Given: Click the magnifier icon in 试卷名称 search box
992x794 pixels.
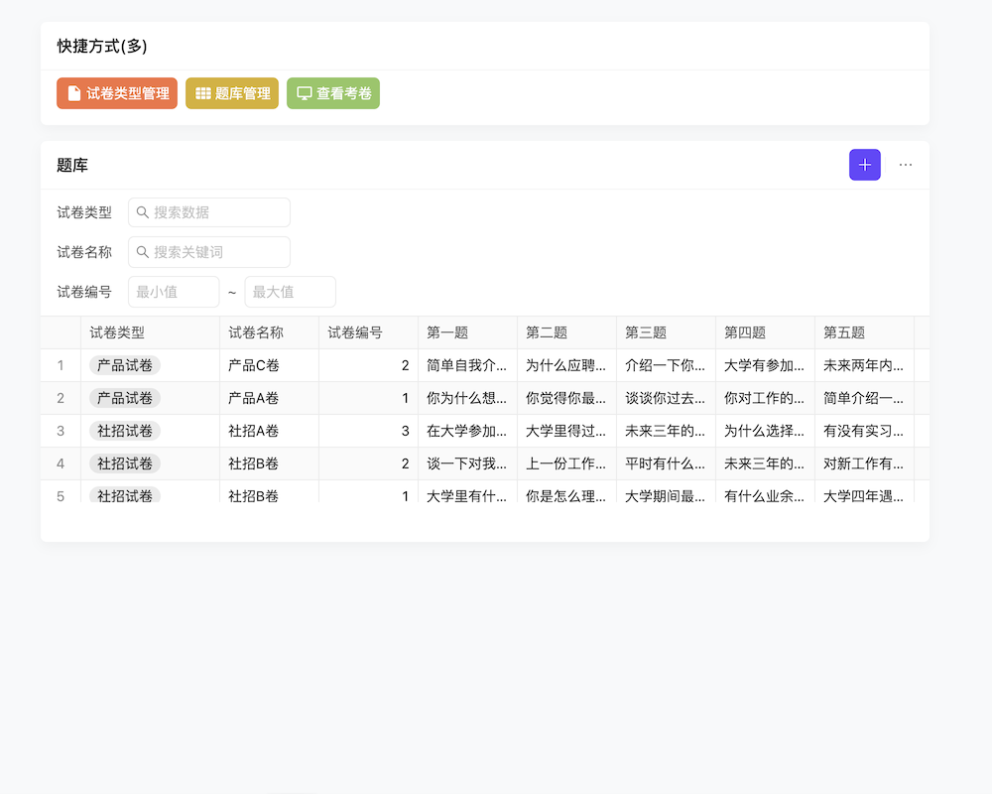Looking at the screenshot, I should click(x=141, y=252).
